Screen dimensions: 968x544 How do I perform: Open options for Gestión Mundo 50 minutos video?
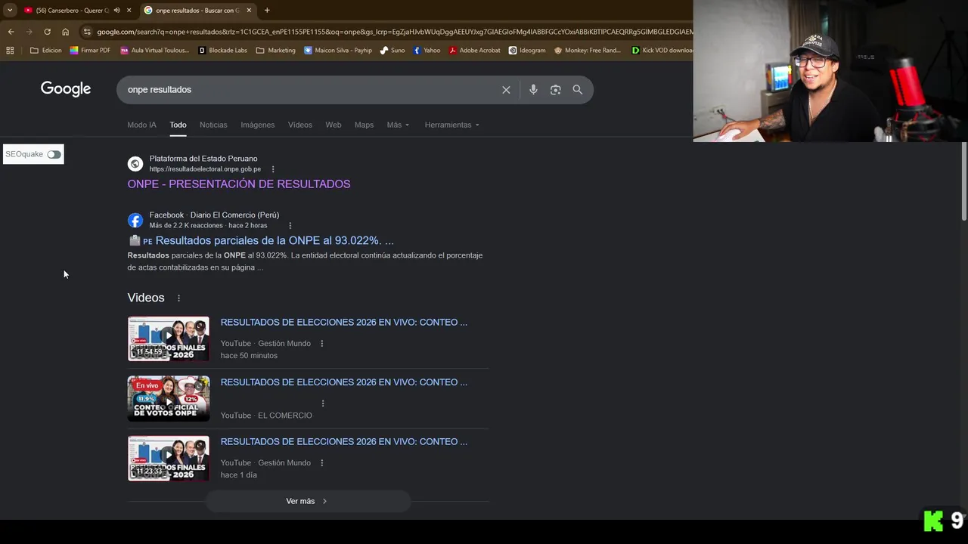321,344
